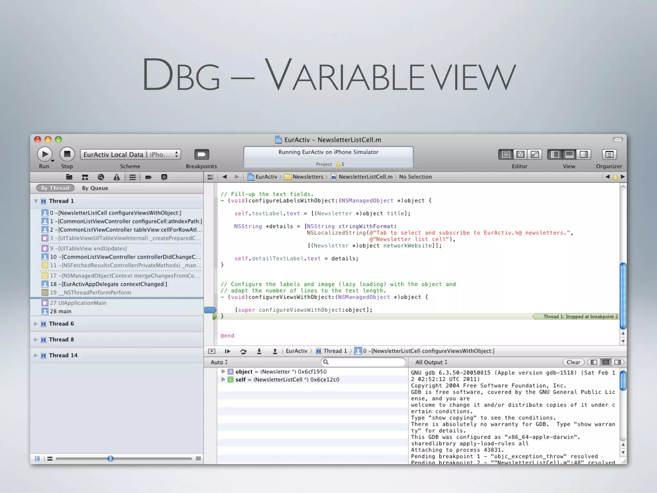Open the Debug navigator icon

coord(132,177)
